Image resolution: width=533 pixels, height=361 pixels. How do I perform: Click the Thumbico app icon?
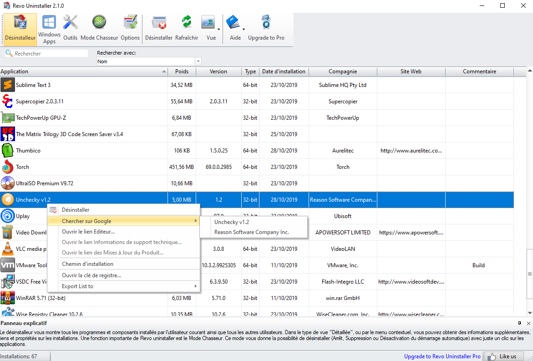click(x=7, y=150)
